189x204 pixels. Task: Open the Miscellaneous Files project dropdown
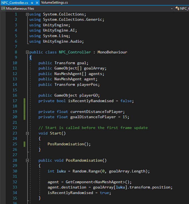172,9
